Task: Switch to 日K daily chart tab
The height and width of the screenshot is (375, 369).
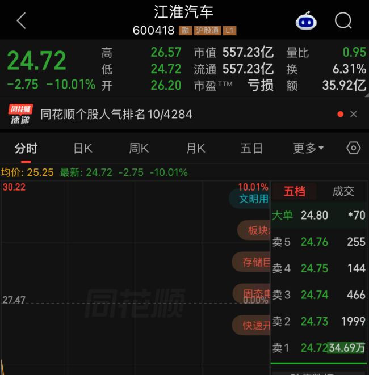Action: [83, 148]
